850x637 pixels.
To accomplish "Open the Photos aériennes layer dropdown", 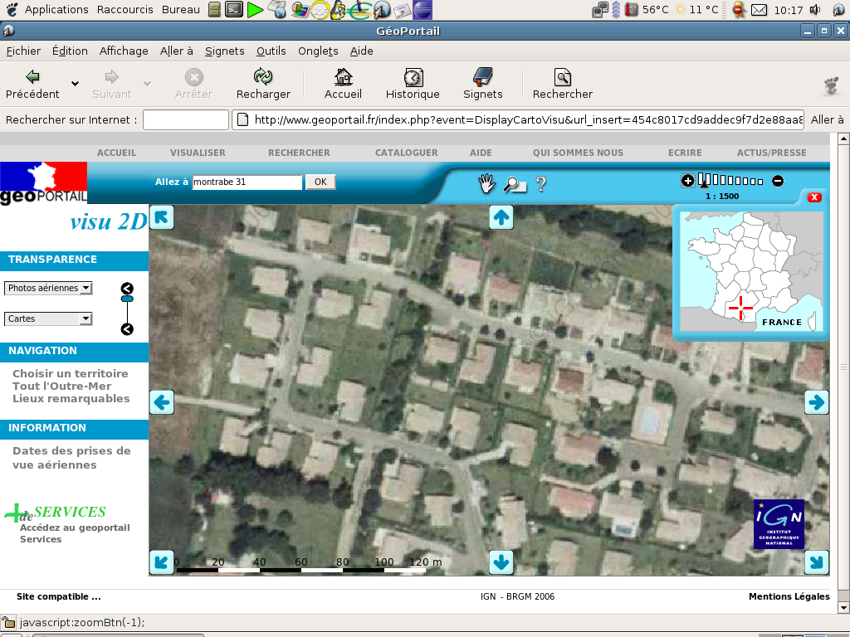I will point(48,288).
